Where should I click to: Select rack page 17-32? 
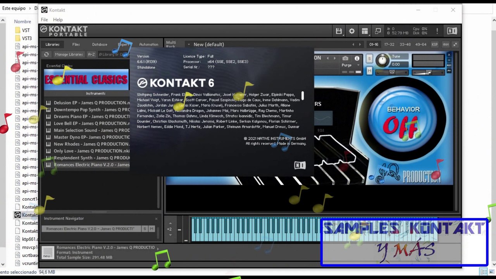point(389,45)
